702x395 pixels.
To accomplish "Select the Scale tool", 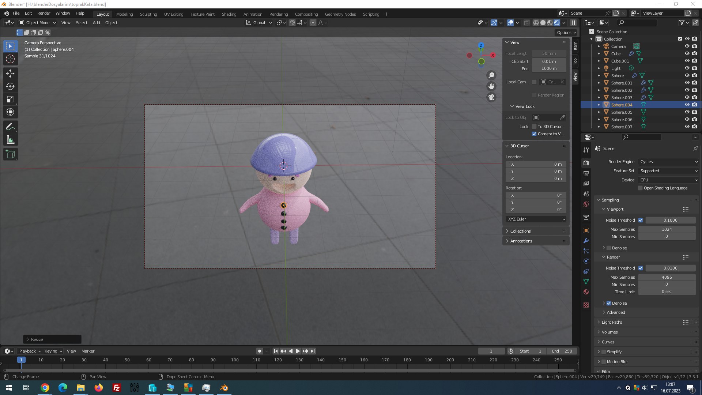I will pyautogui.click(x=10, y=99).
